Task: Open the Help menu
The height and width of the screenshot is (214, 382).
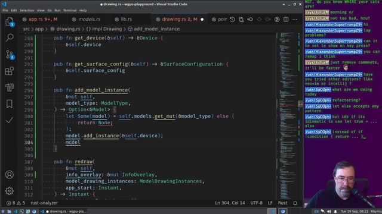Action: 83,11
